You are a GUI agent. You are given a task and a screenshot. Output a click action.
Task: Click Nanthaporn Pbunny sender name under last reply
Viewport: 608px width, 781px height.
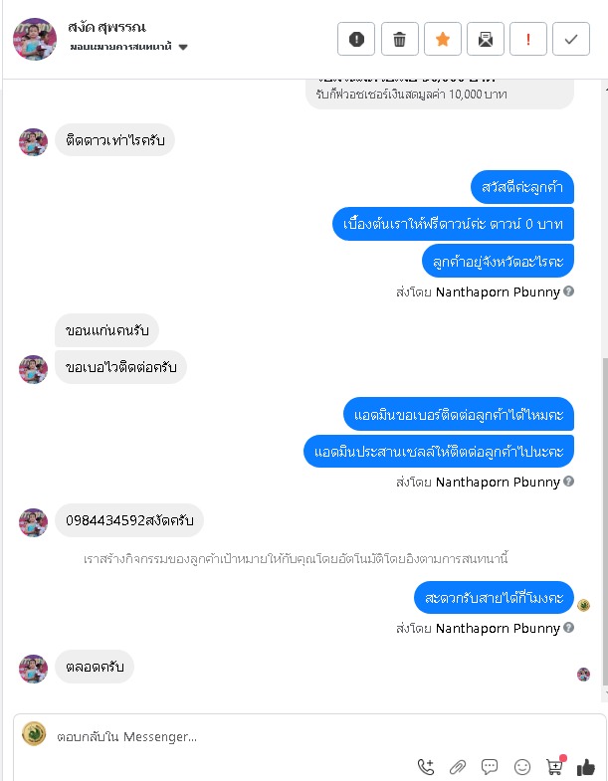tap(498, 628)
